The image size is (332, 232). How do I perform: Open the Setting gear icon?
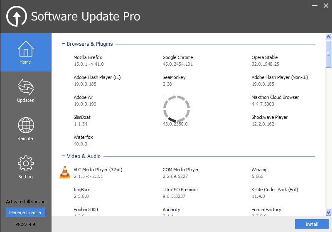pyautogui.click(x=26, y=163)
